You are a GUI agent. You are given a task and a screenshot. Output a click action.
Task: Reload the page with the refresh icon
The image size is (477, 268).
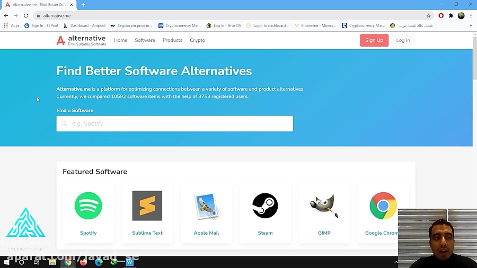[x=26, y=15]
